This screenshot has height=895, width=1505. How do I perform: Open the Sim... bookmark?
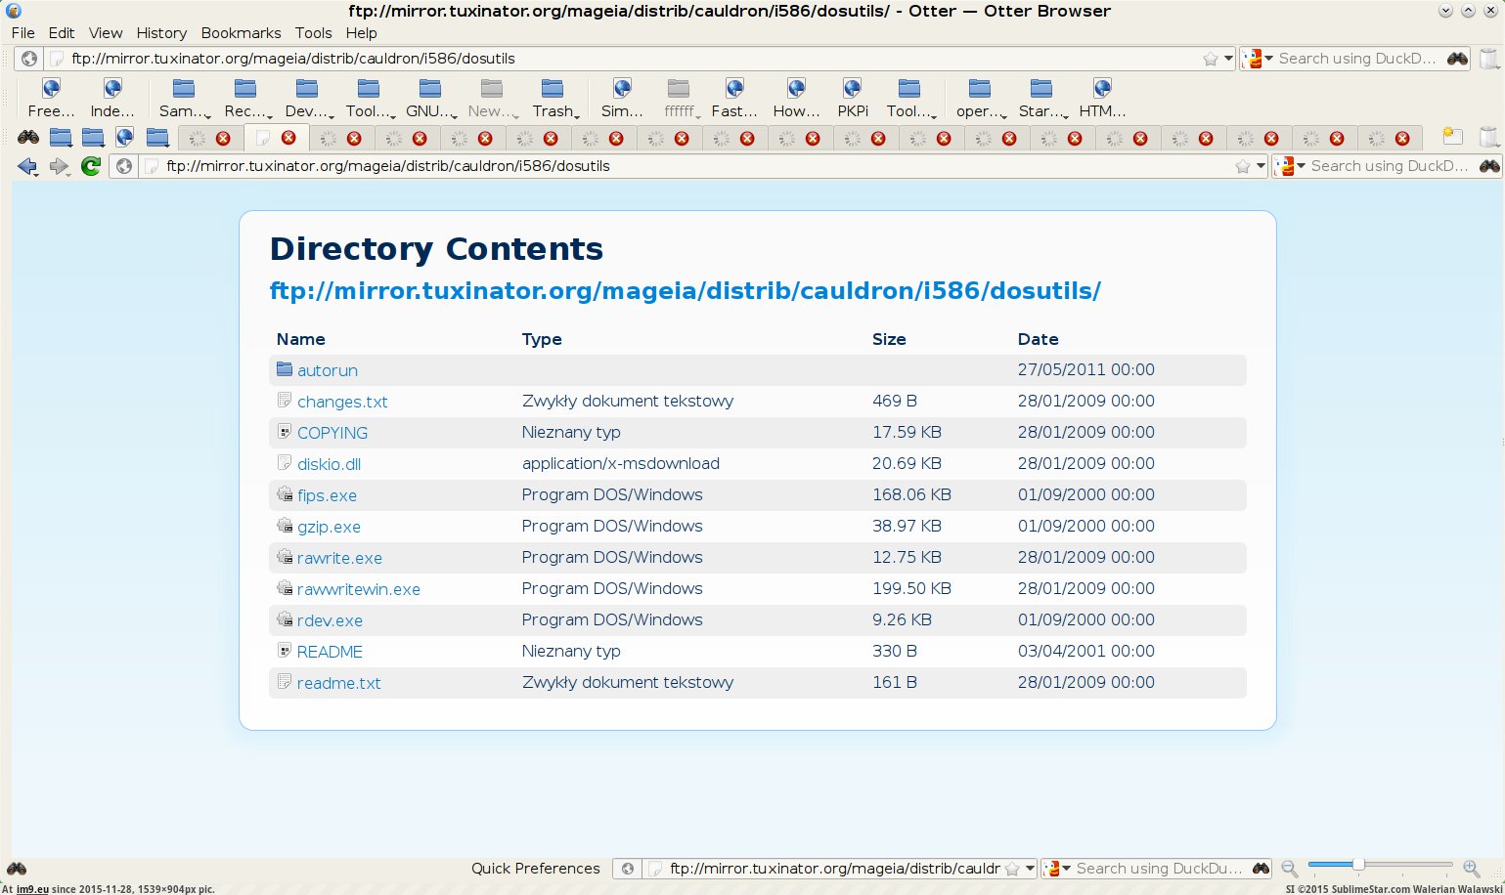click(622, 99)
